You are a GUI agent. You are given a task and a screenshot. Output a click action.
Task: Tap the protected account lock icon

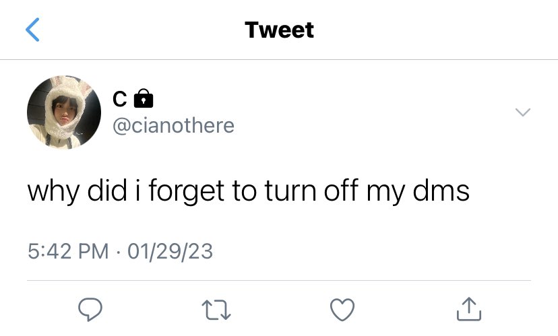tap(144, 100)
